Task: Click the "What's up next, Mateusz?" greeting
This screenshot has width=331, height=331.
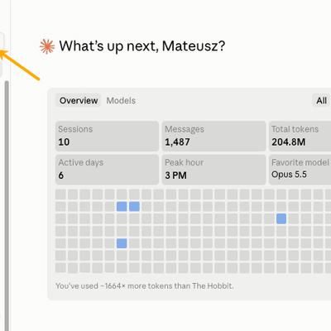Action: [x=142, y=46]
